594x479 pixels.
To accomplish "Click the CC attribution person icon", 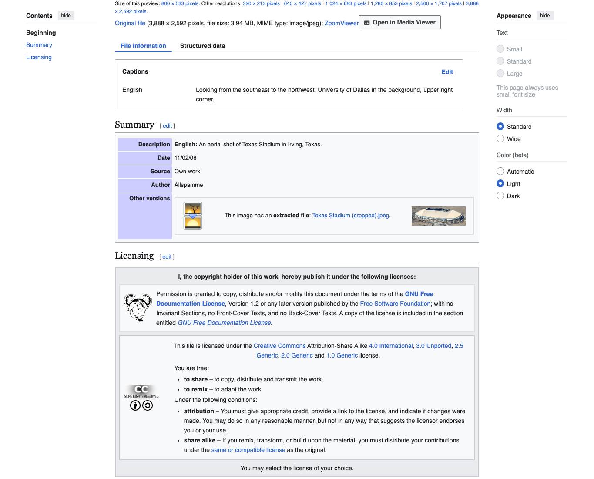I will (135, 406).
